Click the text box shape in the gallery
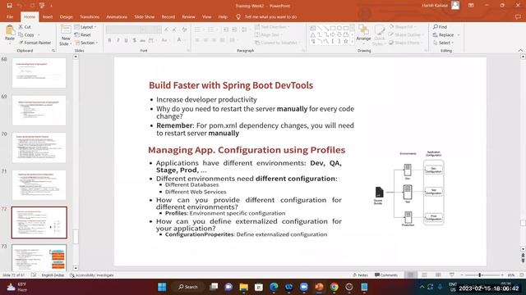Screen dimensions: 526x295 [312, 28]
